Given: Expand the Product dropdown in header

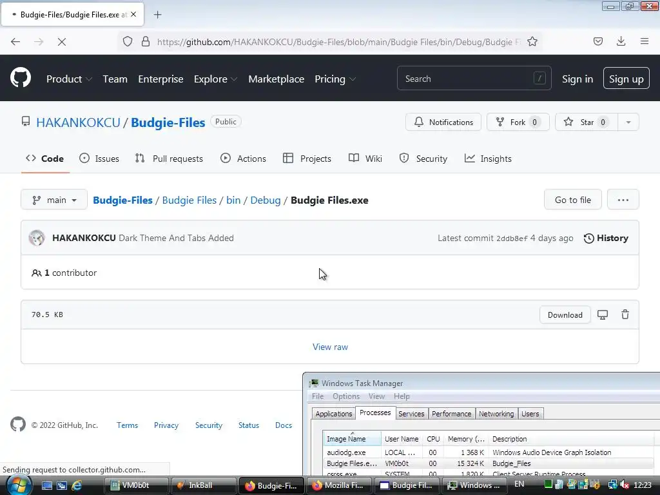Looking at the screenshot, I should [69, 79].
